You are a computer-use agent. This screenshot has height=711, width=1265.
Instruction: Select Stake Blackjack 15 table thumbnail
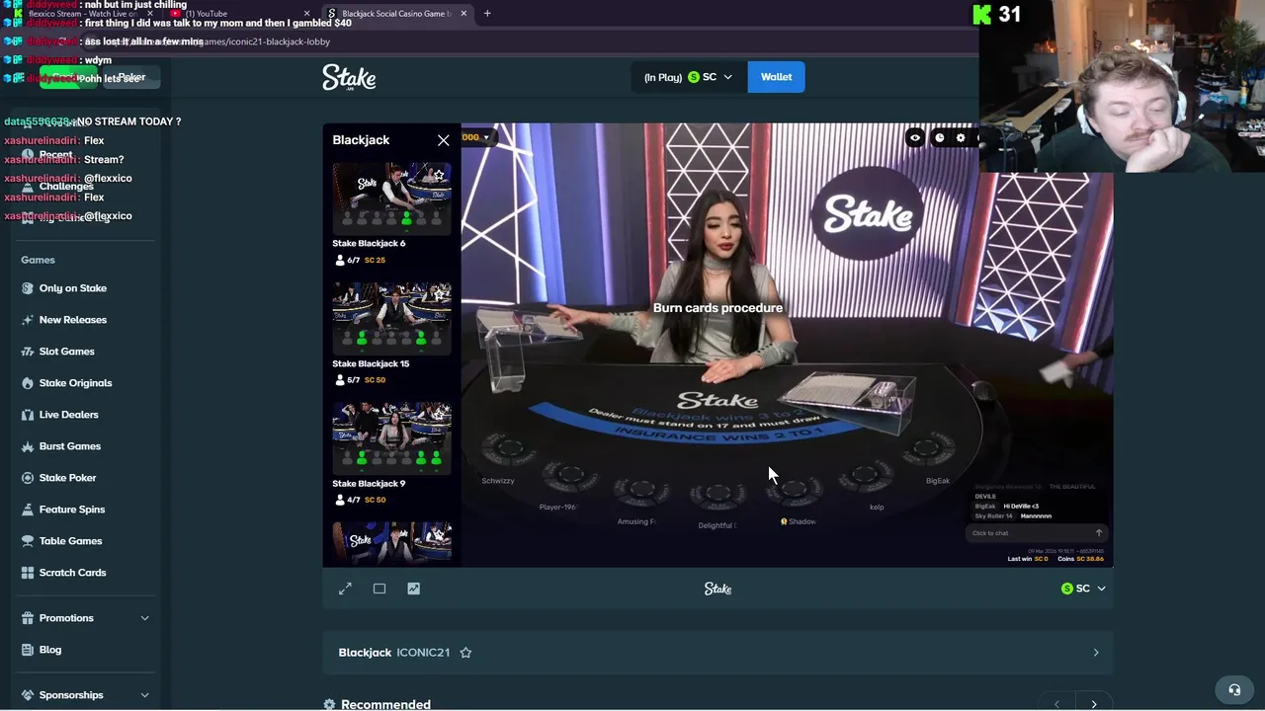[391, 319]
